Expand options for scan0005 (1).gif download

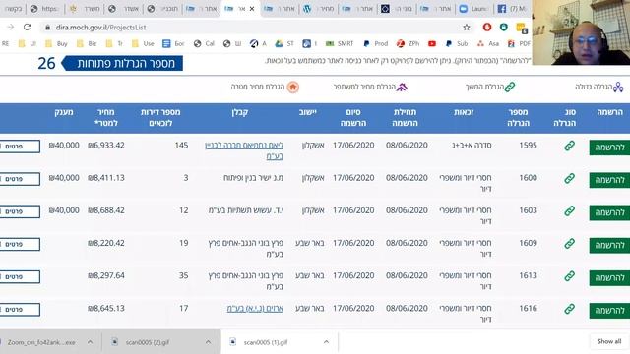click(326, 342)
